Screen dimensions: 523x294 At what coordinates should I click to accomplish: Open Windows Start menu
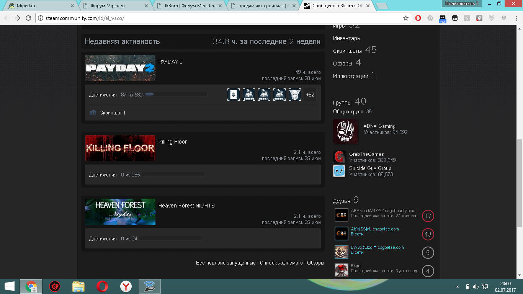pyautogui.click(x=9, y=286)
